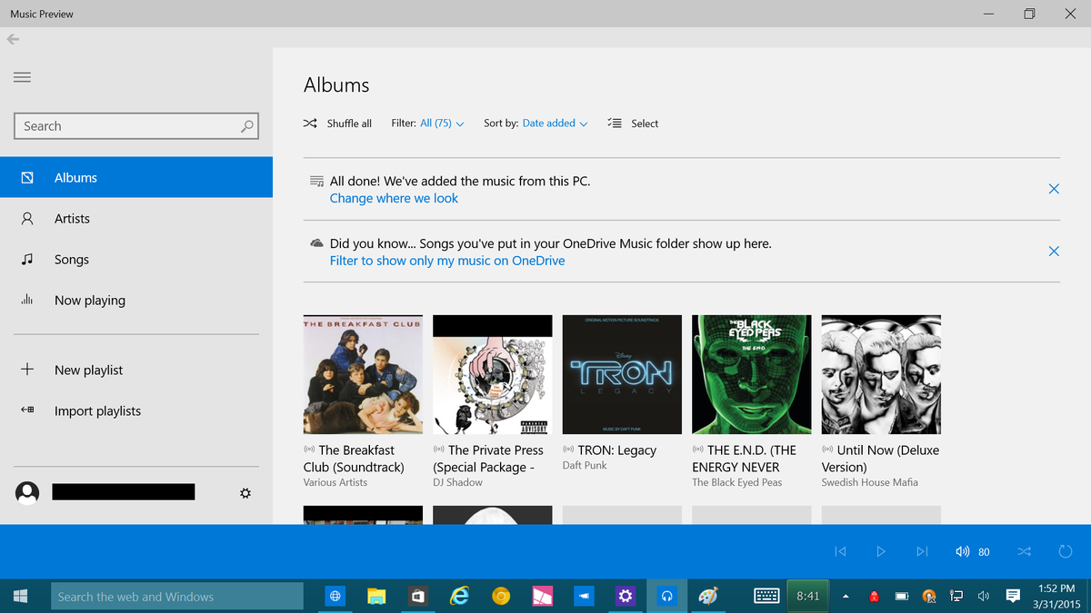Image resolution: width=1091 pixels, height=613 pixels.
Task: Expand the system tray hidden icons chevron
Action: click(x=845, y=596)
